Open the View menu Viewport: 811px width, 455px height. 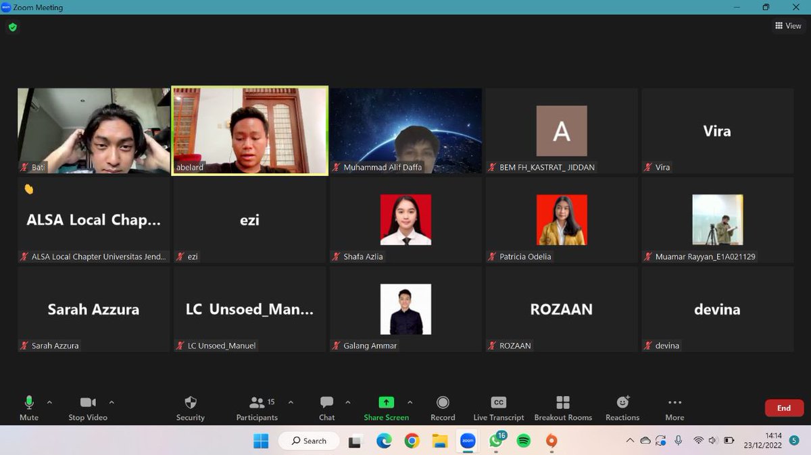(788, 26)
